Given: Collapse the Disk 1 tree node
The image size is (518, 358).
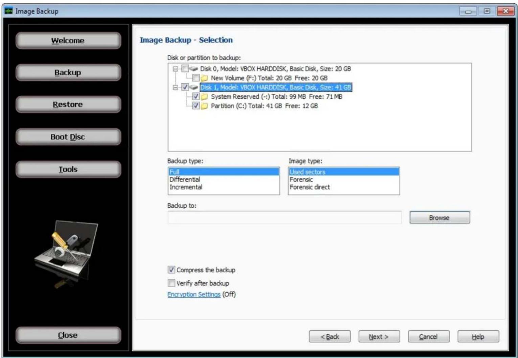Looking at the screenshot, I should tap(175, 87).
